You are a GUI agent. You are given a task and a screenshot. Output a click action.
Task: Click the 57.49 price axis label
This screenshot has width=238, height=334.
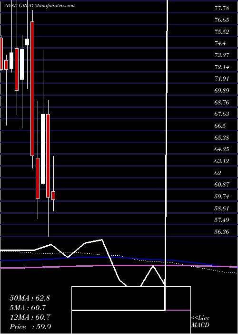222,220
